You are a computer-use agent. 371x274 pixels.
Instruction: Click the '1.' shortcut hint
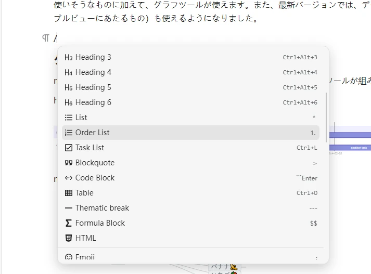[313, 133]
